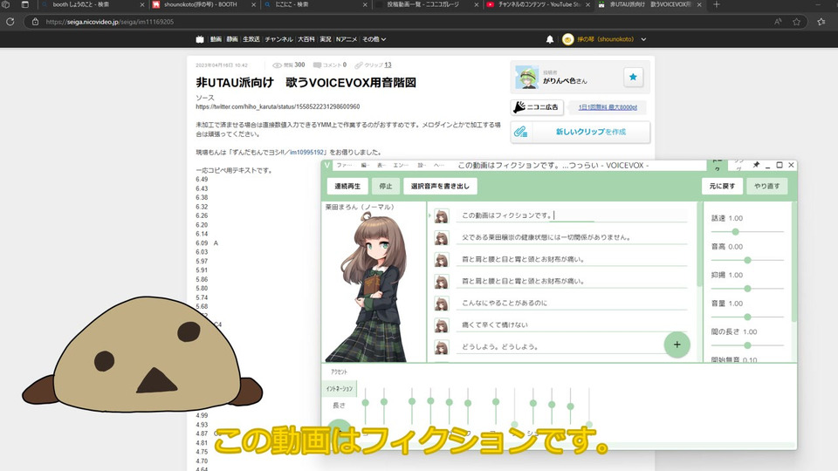838x471 pixels.
Task: Open uploader がりんぺ色 avatar thumbnail
Action: [x=527, y=77]
